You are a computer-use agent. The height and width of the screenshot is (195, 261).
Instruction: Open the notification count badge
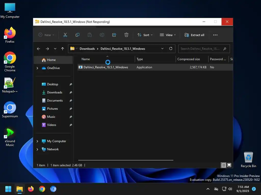[x=254, y=189]
